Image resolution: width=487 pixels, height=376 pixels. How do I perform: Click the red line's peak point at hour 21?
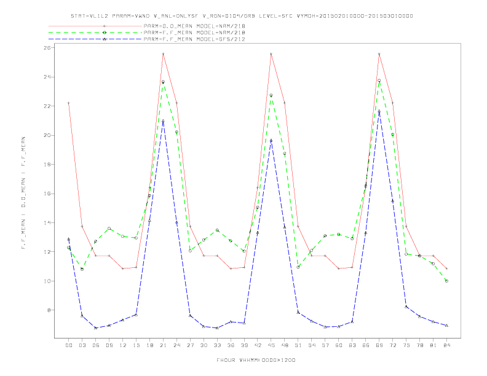163,54
